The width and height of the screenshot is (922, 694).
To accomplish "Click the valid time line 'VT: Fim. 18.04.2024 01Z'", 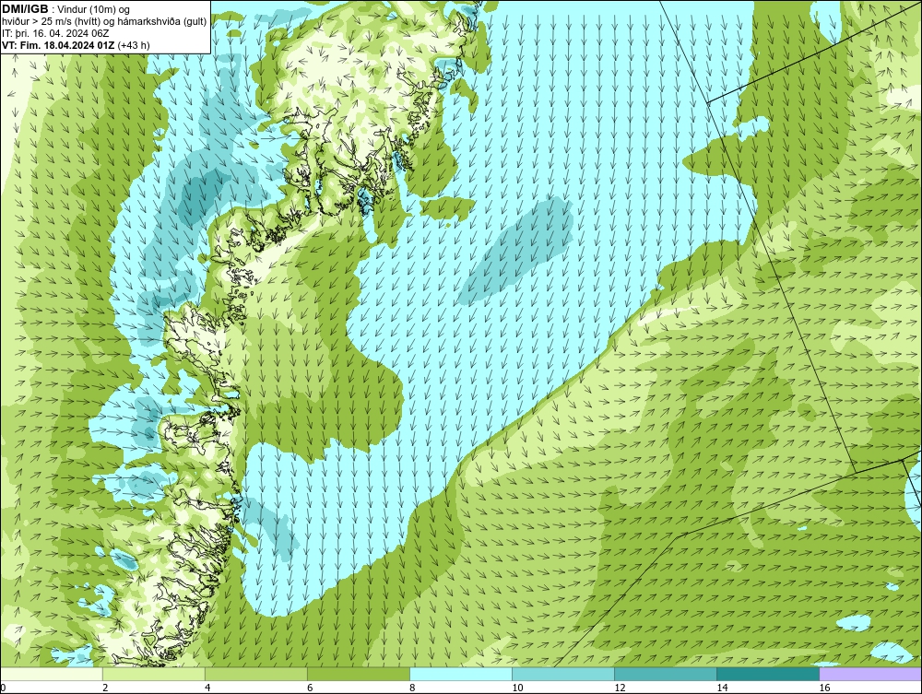I will pyautogui.click(x=59, y=45).
